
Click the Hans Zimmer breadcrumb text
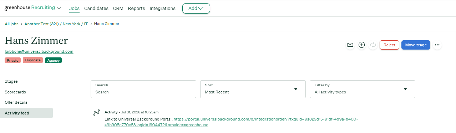(x=107, y=24)
